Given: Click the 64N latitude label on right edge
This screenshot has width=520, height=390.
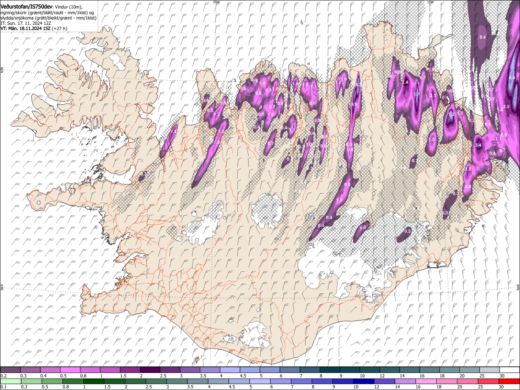Looking at the screenshot, I should pyautogui.click(x=518, y=287).
